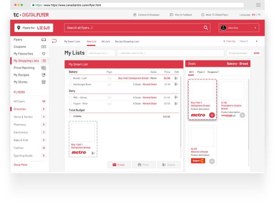Image resolution: width=276 pixels, height=209 pixels.
Task: Select the Flyer 2 deals tab
Action: 201,72
